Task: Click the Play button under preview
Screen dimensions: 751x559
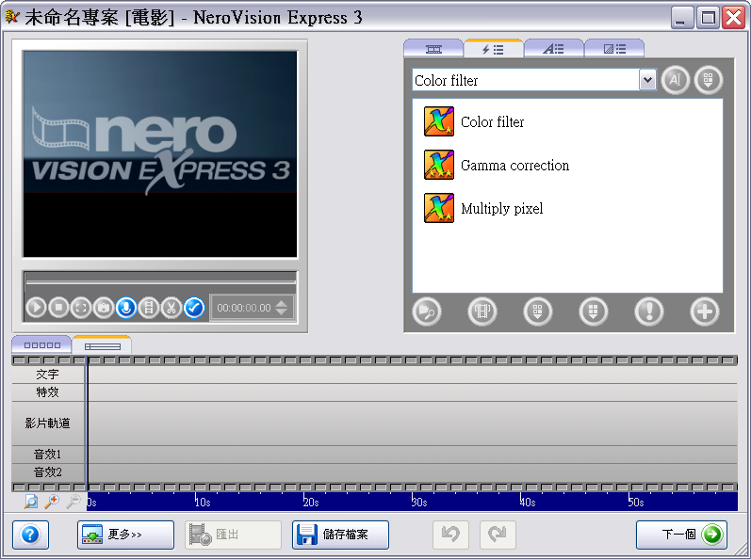Action: point(36,308)
